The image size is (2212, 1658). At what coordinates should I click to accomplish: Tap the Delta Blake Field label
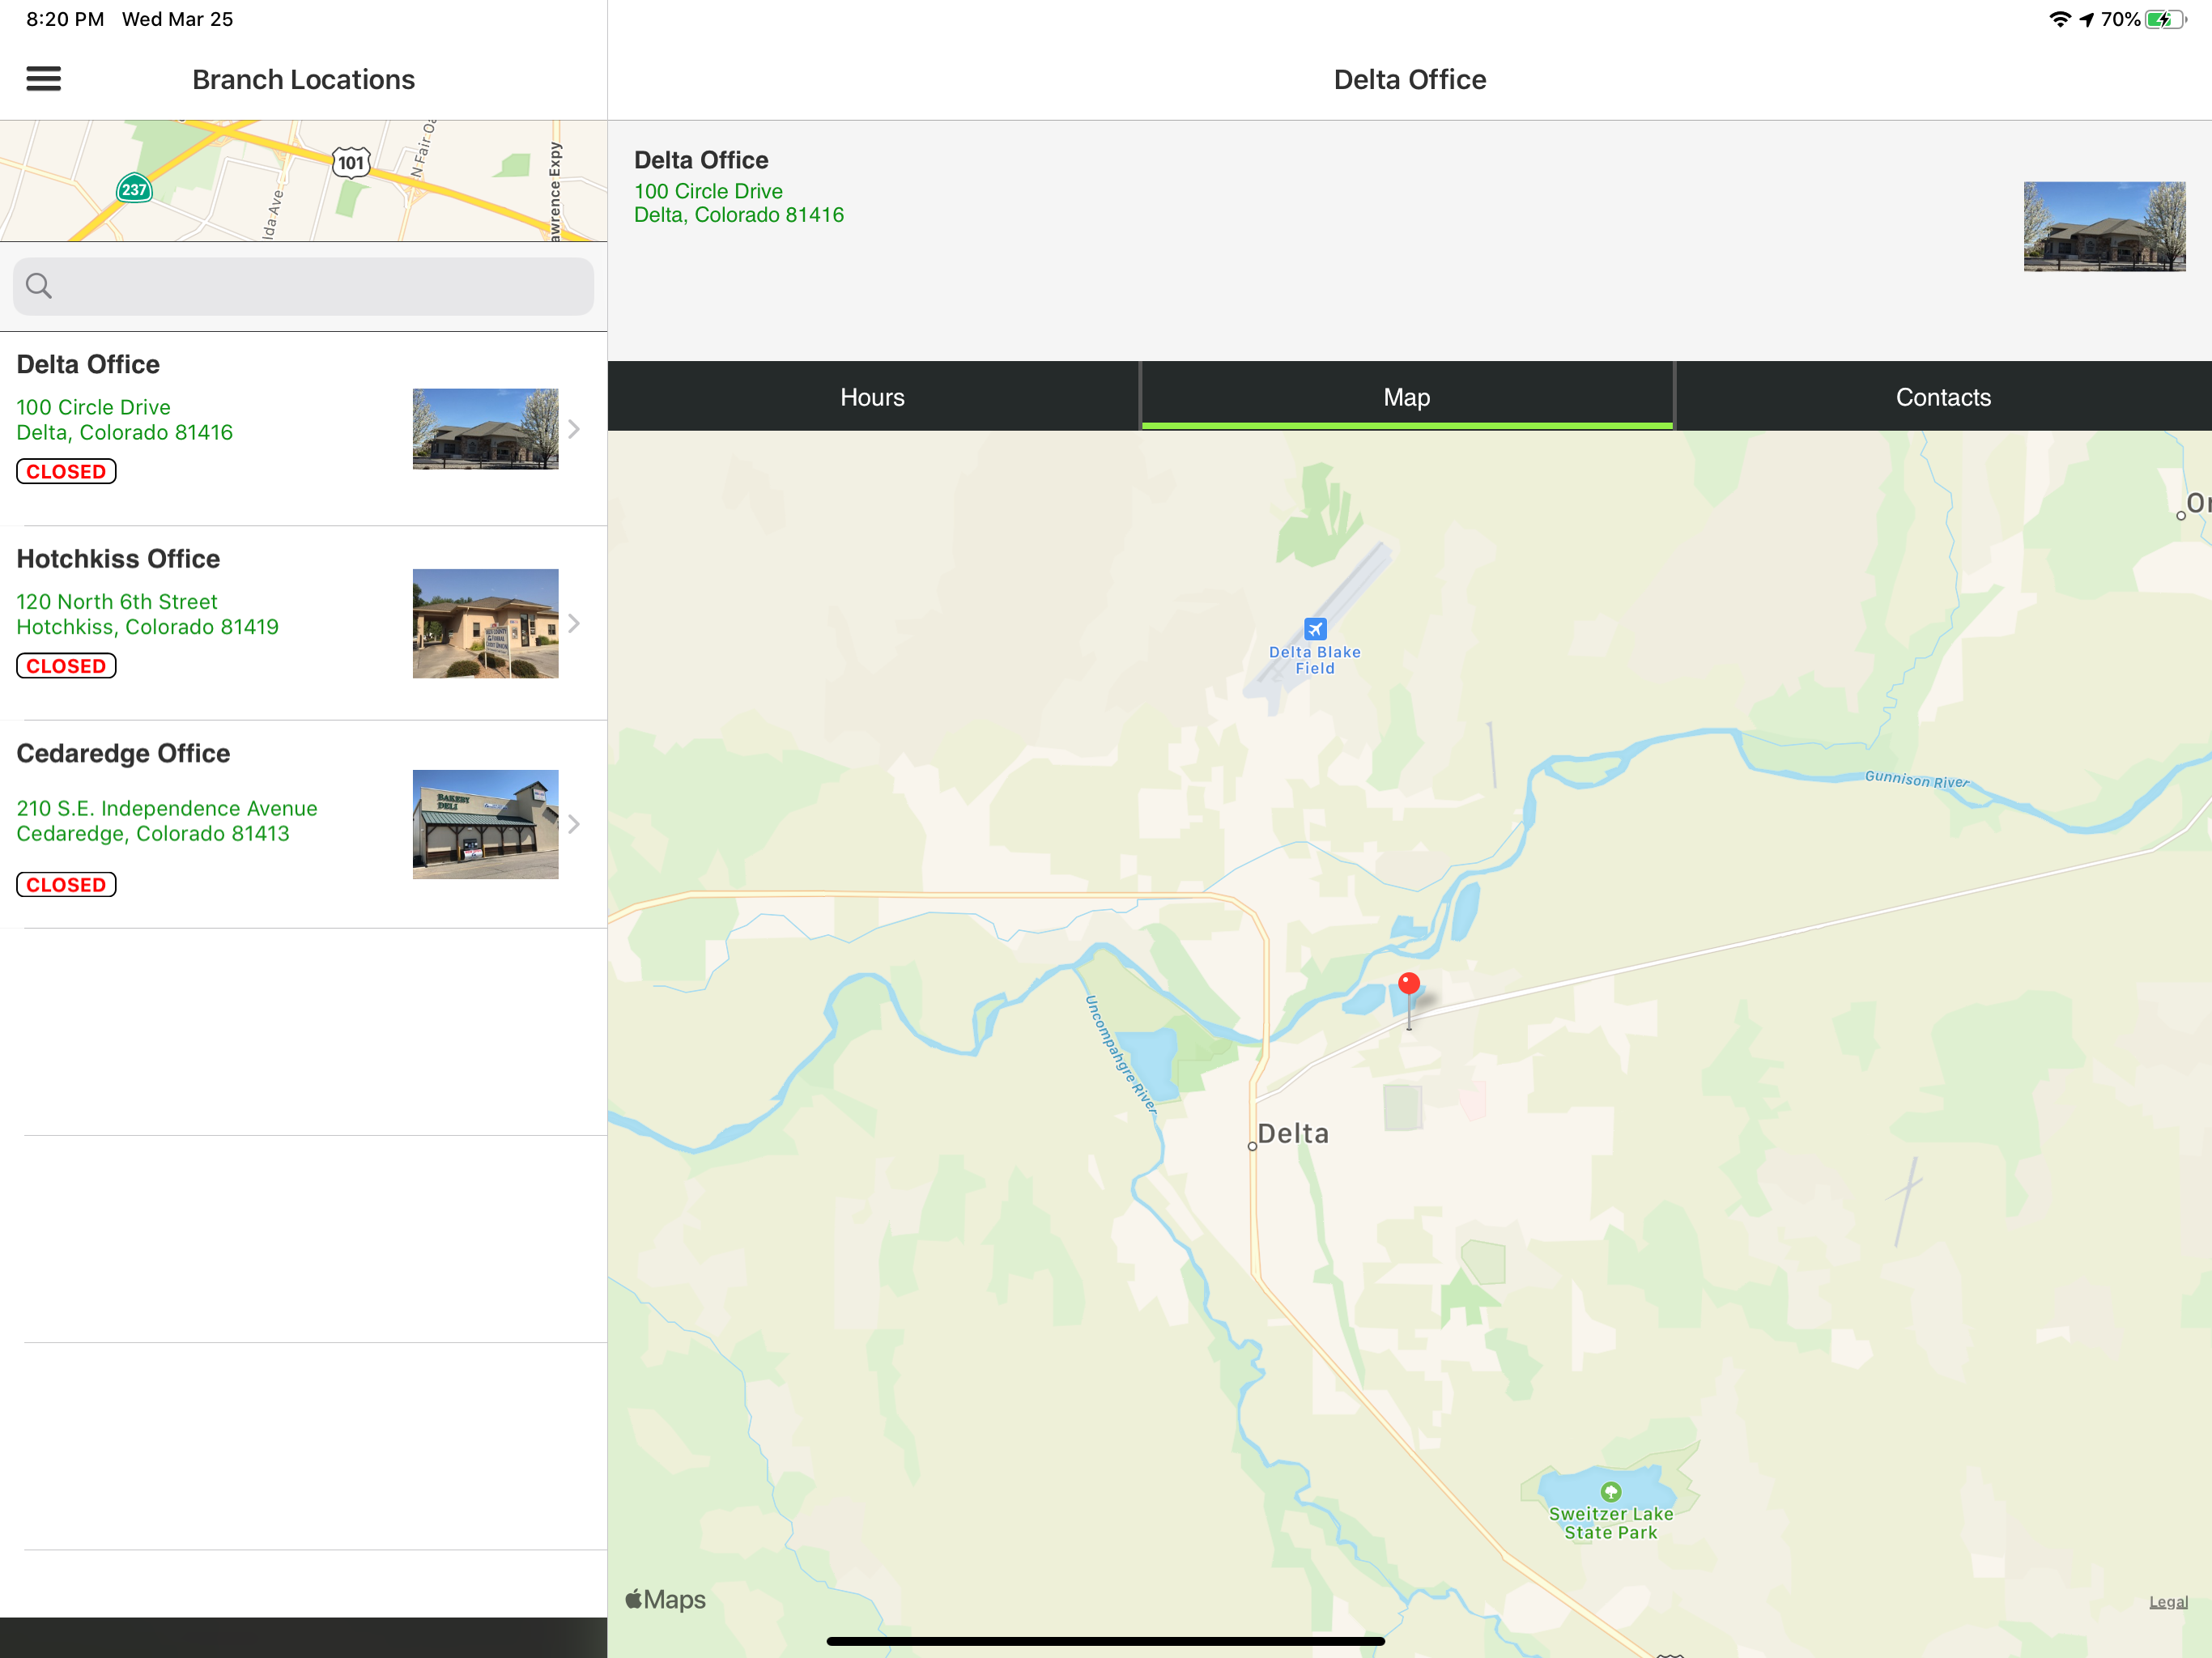pos(1315,660)
